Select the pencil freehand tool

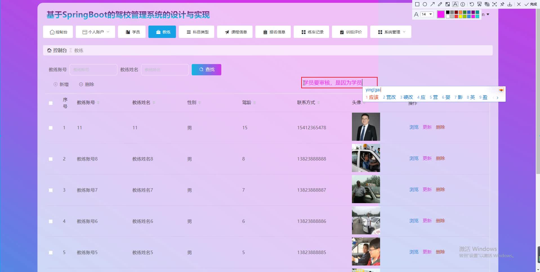[440, 4]
